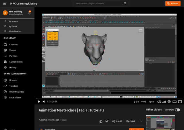Screen dimensions: 184x130
Task: Go to Playlists
Action: 13,56
